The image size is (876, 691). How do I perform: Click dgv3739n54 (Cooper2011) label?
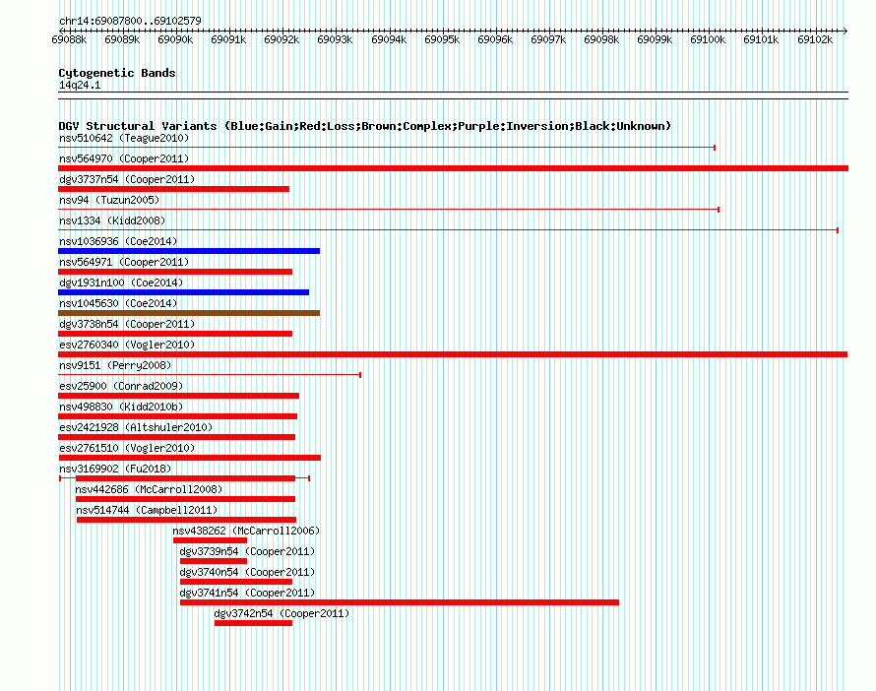click(247, 551)
